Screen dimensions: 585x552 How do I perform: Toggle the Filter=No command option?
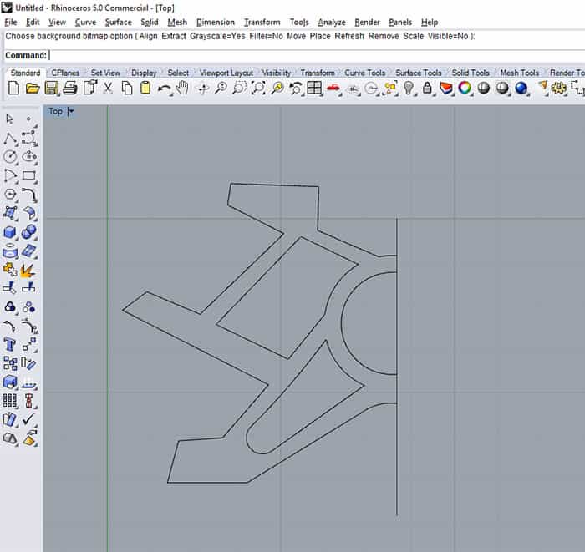click(266, 36)
